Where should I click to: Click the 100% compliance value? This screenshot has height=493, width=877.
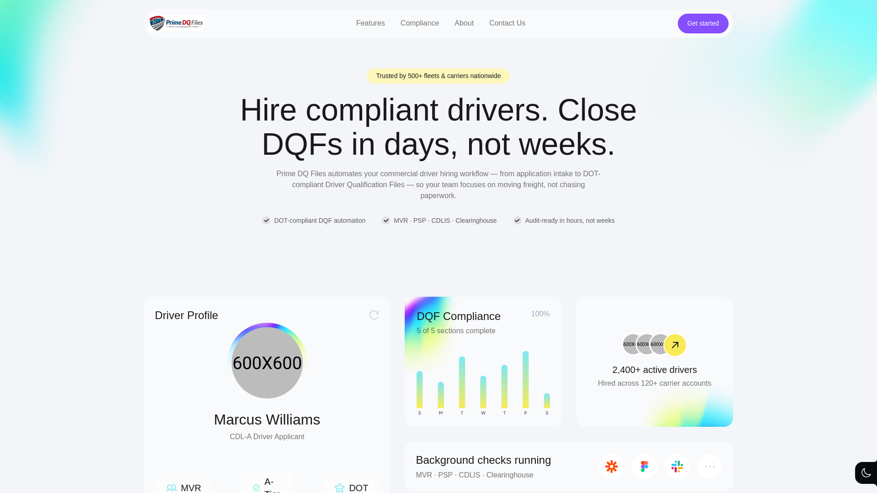(x=540, y=314)
